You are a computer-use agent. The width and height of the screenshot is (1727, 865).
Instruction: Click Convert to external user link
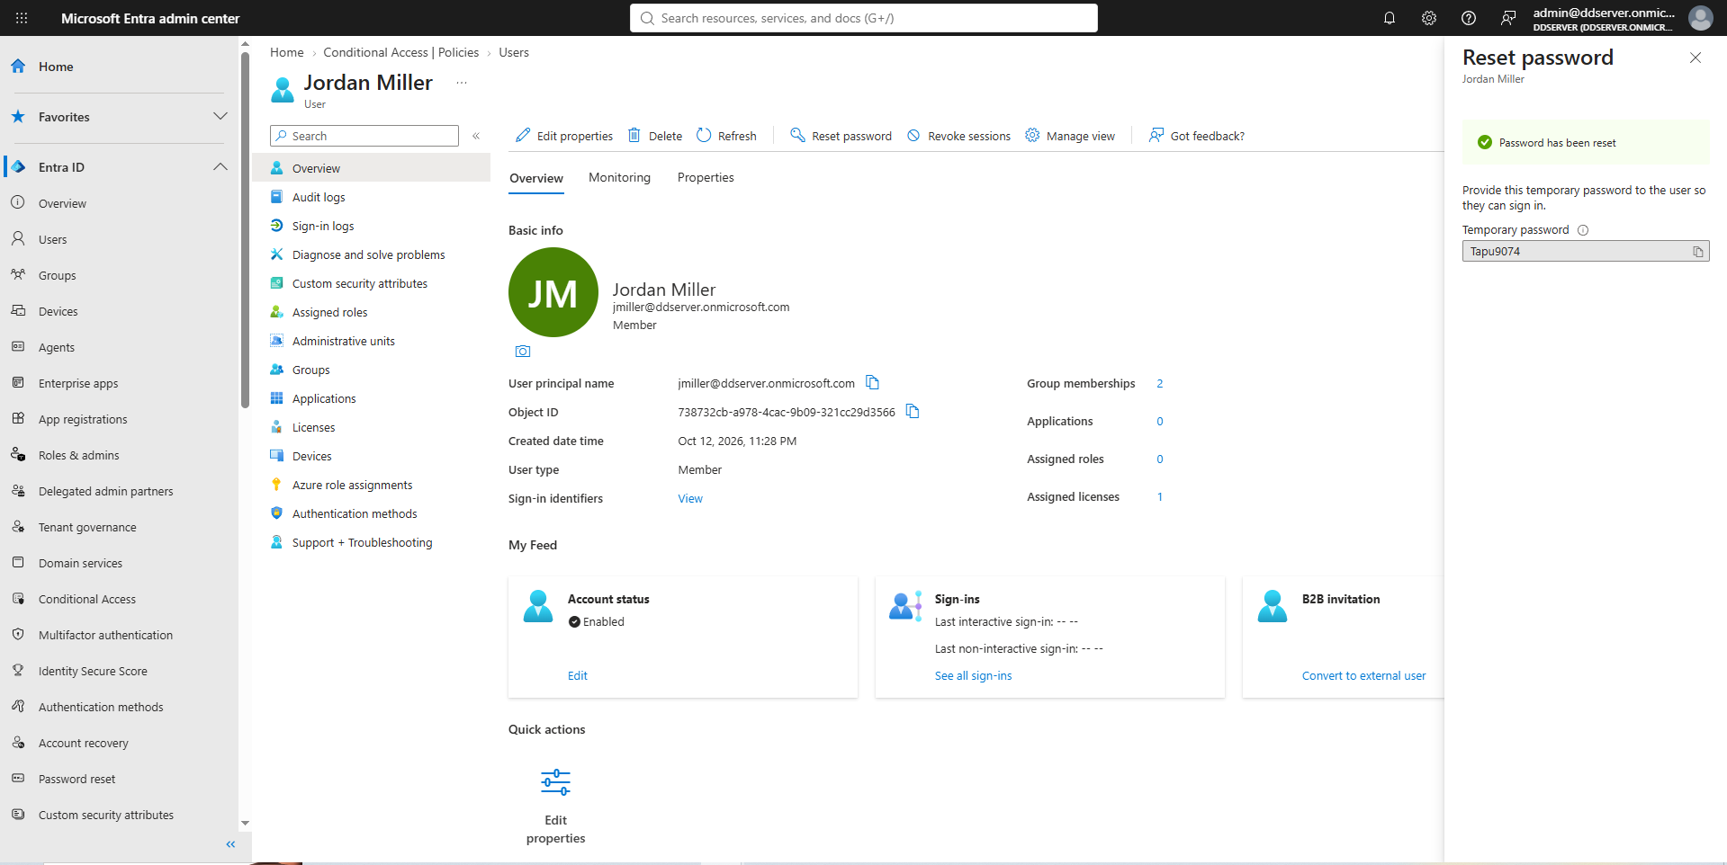[x=1363, y=675]
